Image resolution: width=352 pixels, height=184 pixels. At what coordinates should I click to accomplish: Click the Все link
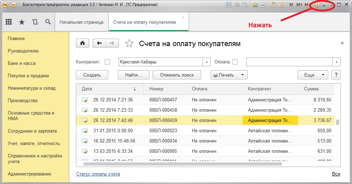click(336, 174)
